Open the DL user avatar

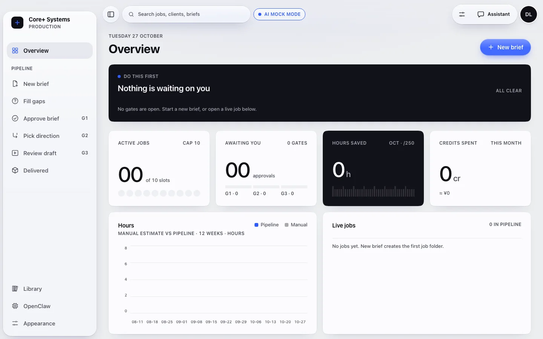[x=529, y=14]
